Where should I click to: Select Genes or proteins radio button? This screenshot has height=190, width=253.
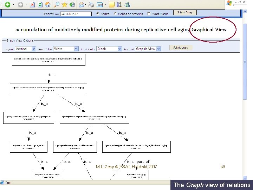(x=115, y=14)
